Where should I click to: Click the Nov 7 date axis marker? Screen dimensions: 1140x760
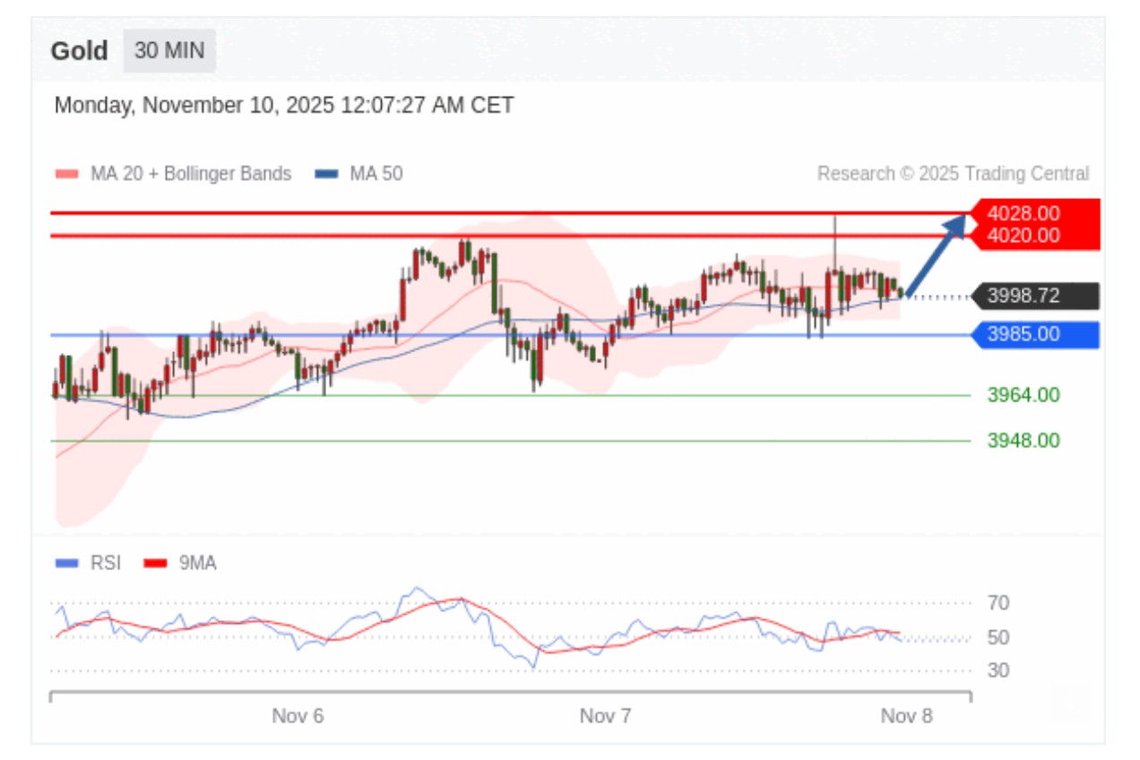(x=606, y=716)
